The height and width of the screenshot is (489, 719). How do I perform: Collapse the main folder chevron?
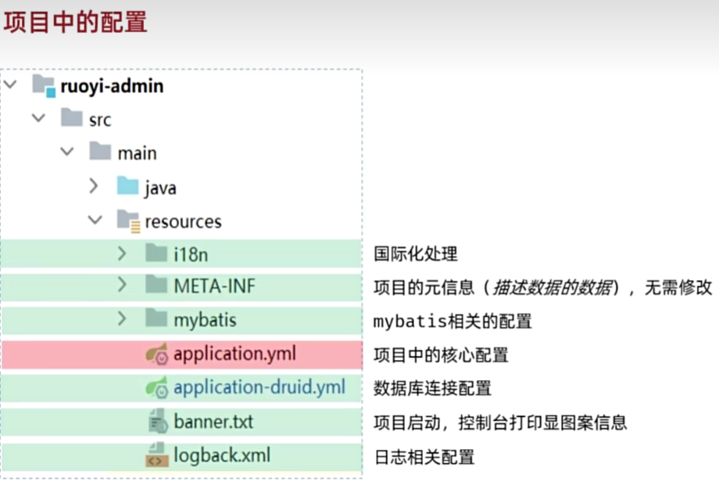(67, 151)
